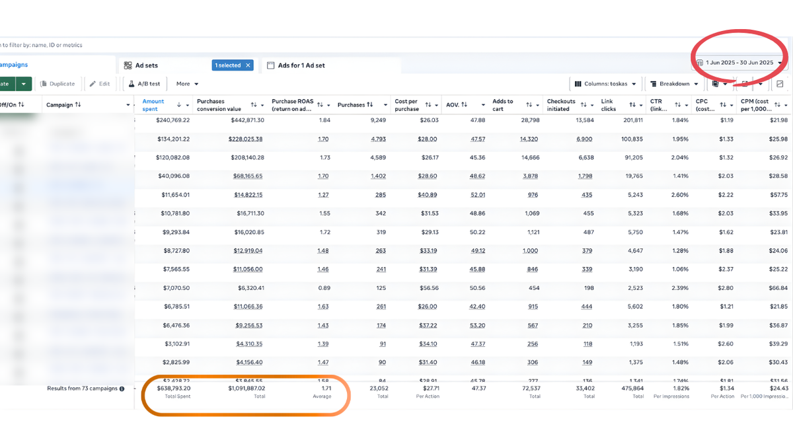Sort campaigns by Off/On status
Screen dimensions: 793x446
pos(21,105)
